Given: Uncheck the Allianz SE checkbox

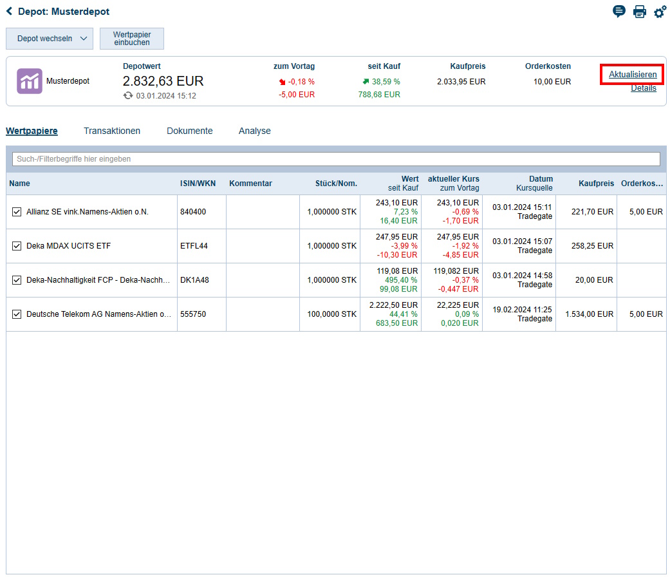Looking at the screenshot, I should (x=17, y=212).
